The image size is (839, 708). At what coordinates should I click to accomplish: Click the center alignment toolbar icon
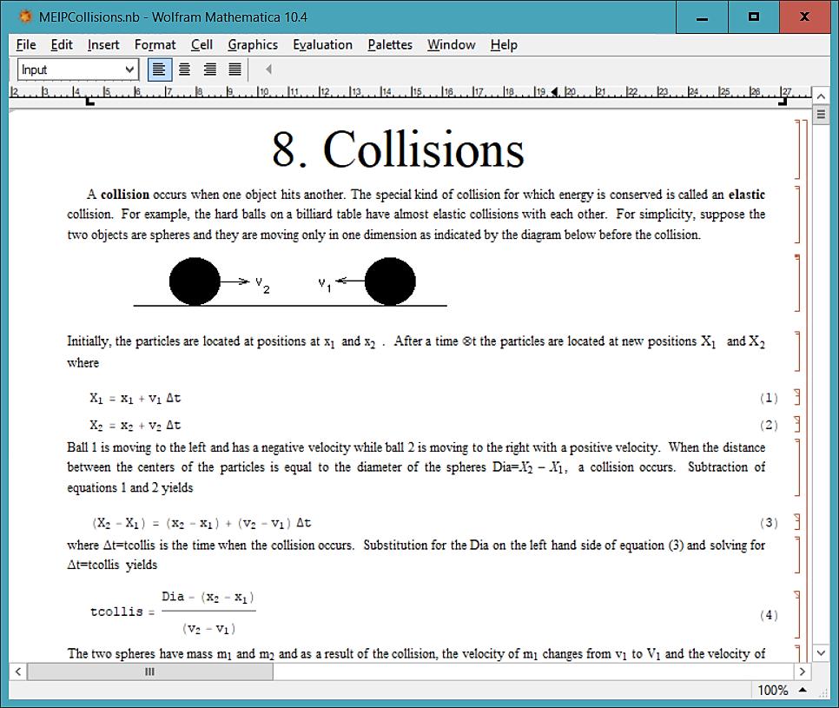(184, 69)
